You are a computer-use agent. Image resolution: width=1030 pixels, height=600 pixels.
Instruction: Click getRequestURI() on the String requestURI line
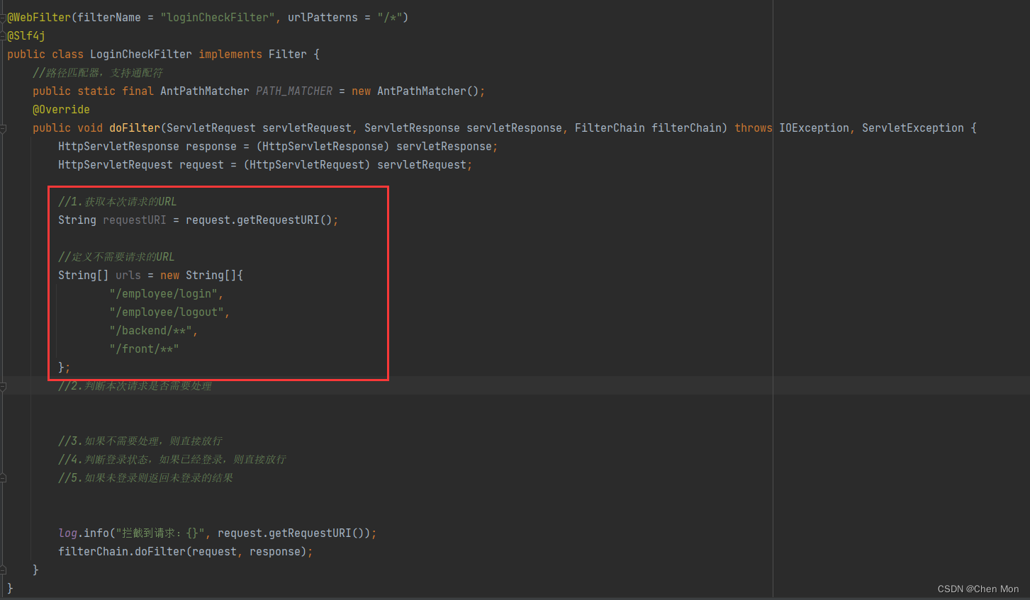coord(284,220)
